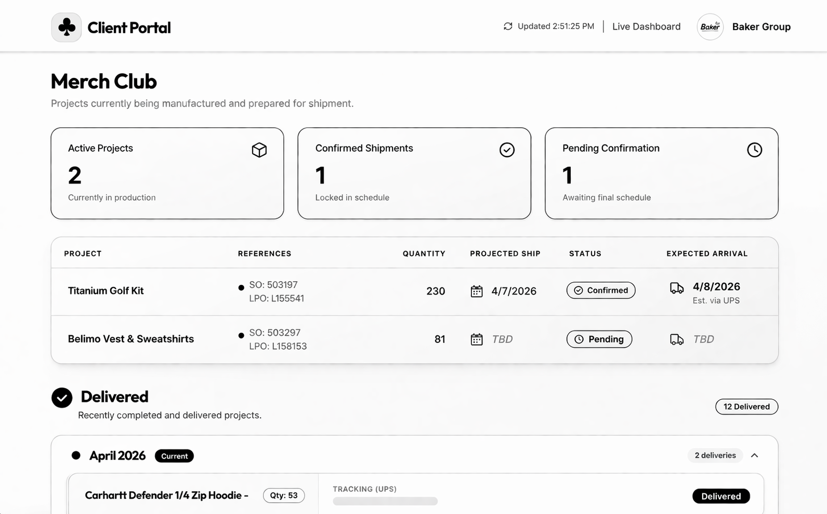Click the Current badge next to April 2026

click(174, 456)
